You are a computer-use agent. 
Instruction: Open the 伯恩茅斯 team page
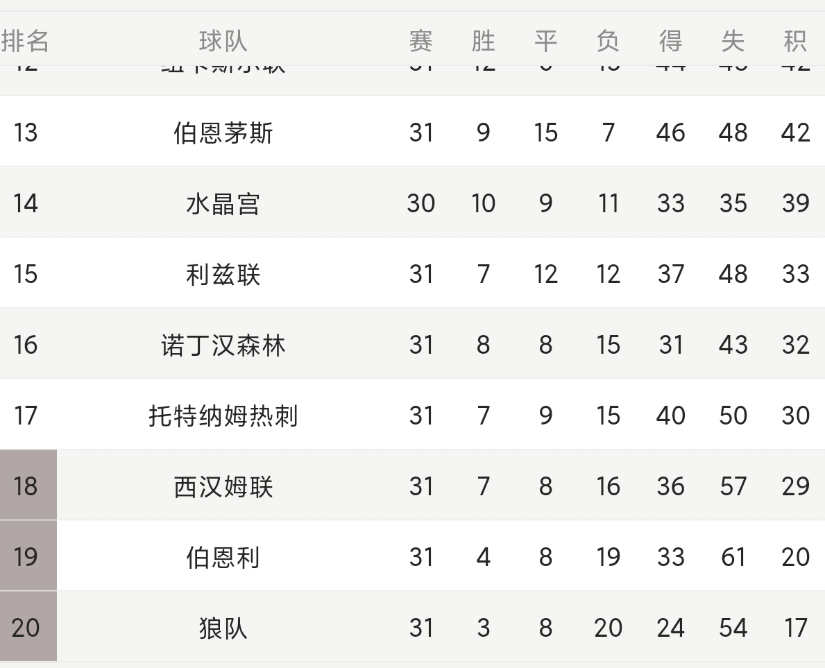pyautogui.click(x=223, y=132)
